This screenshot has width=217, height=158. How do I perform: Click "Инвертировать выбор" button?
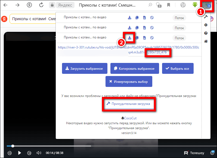pos(129,81)
